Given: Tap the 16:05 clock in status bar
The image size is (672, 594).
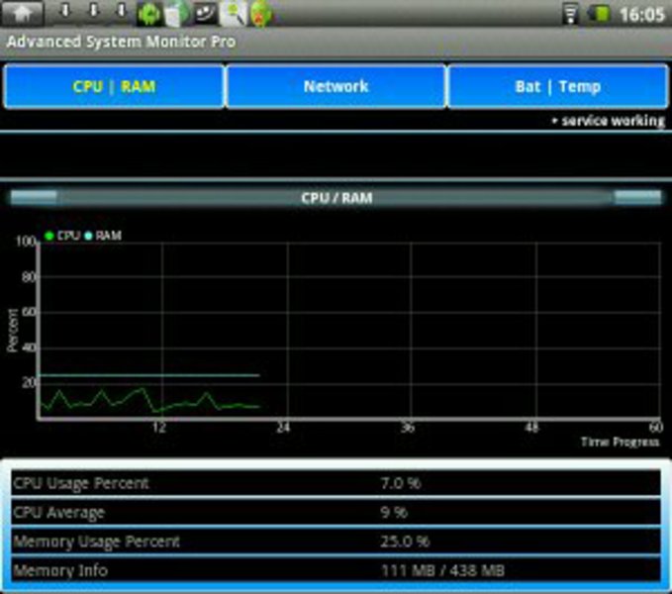Looking at the screenshot, I should point(641,15).
